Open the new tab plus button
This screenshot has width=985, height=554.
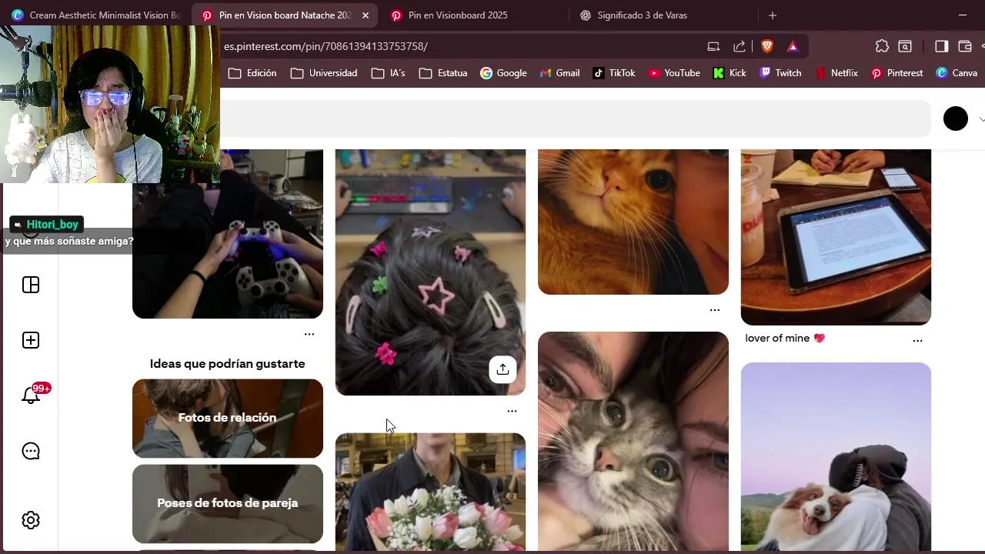pyautogui.click(x=773, y=15)
